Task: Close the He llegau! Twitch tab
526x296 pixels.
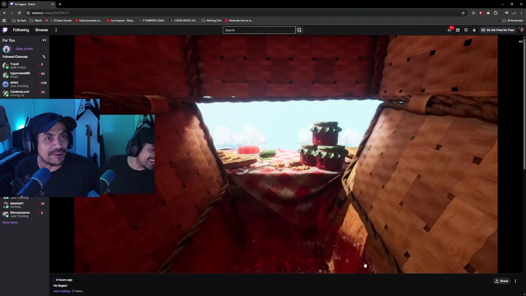Action: tap(52, 4)
